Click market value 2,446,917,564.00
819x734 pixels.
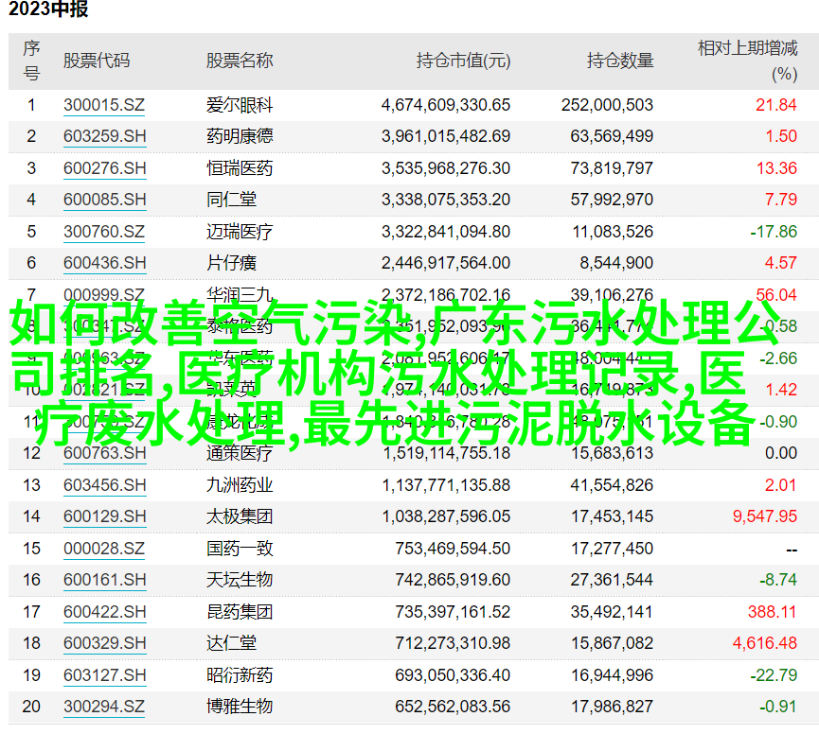446,263
